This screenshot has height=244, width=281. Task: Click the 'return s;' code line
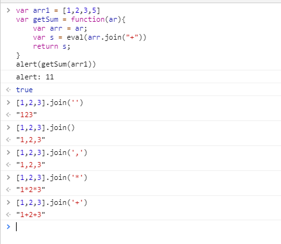tap(52, 46)
